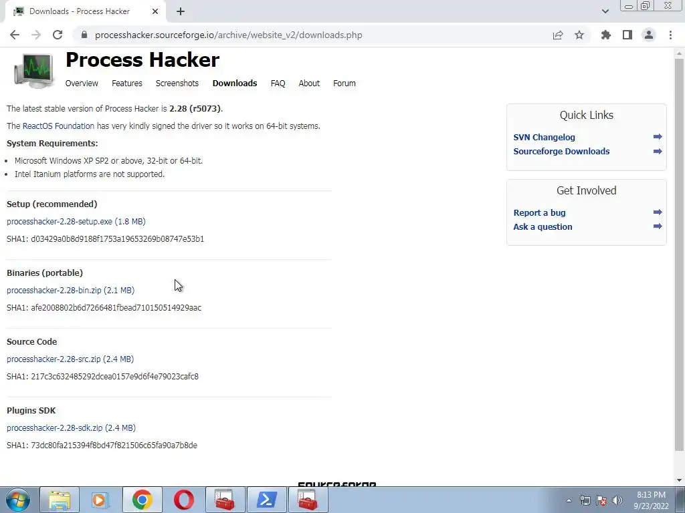Click the scrollbar down arrow
Screen dimensions: 685x513
coord(679,481)
